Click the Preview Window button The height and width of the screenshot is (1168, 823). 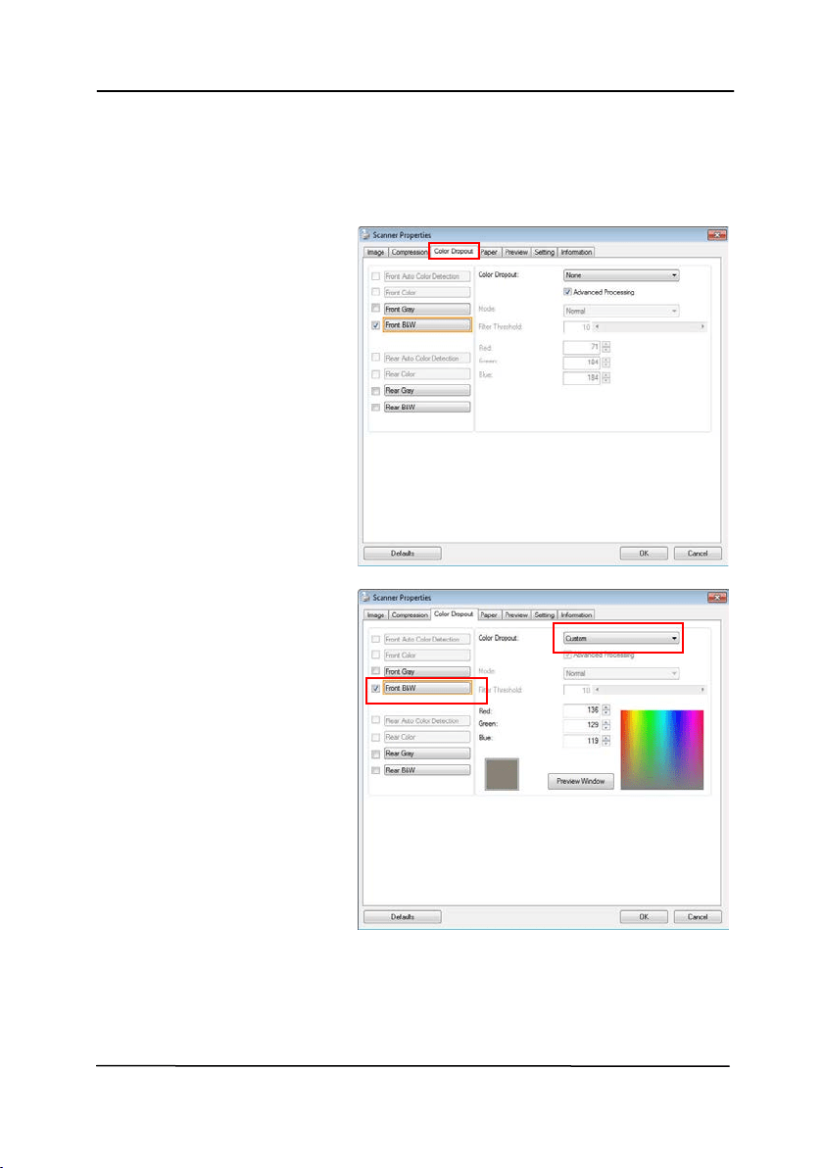[581, 781]
